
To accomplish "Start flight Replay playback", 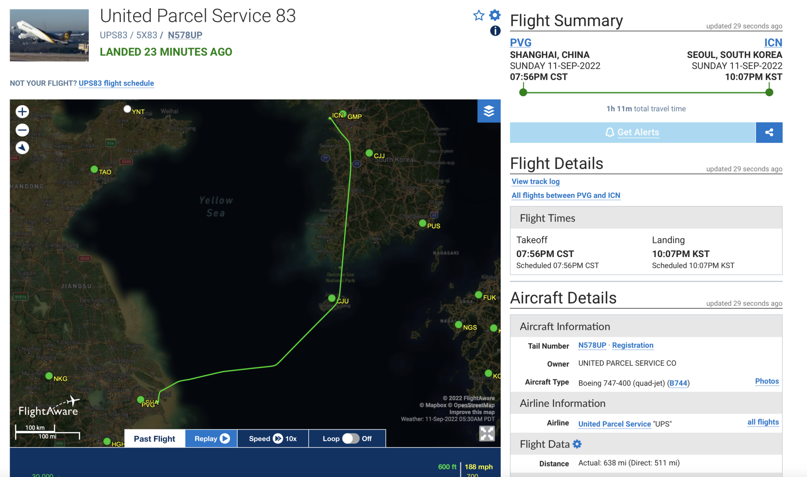I will point(211,438).
